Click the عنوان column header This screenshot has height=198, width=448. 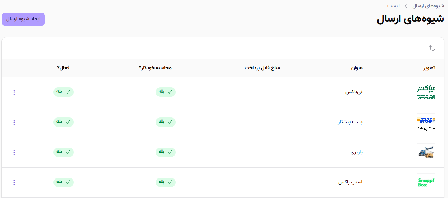click(357, 68)
